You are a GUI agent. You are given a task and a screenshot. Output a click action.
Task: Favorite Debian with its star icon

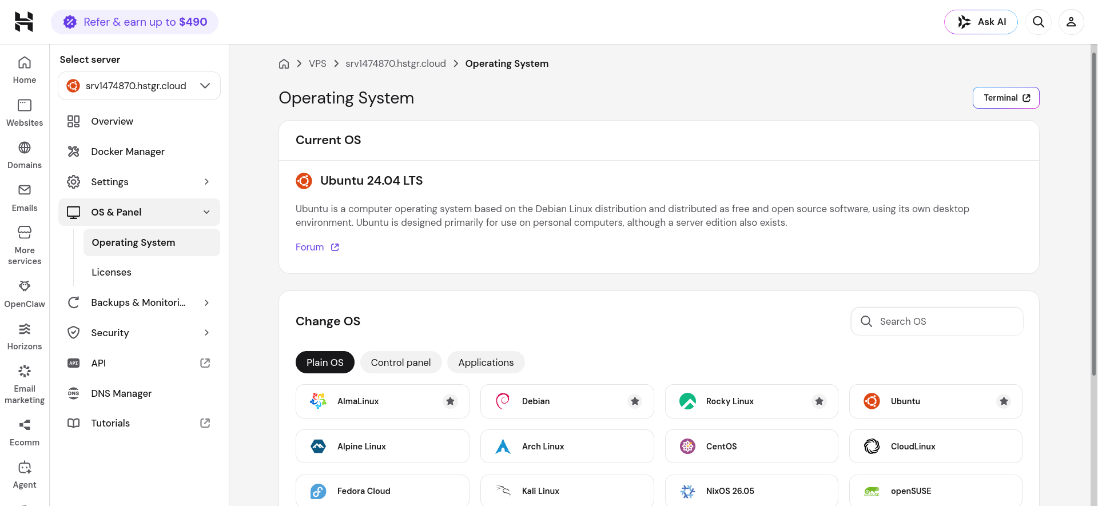[635, 401]
